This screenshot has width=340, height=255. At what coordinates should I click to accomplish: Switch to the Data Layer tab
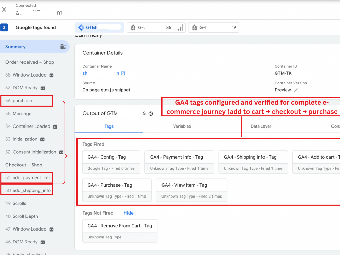[261, 126]
